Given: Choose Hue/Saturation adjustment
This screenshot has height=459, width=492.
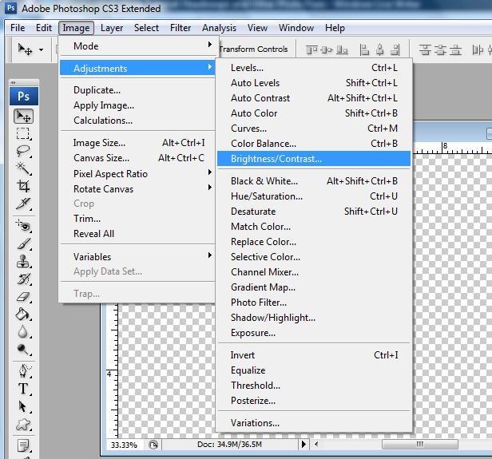Looking at the screenshot, I should [314, 196].
